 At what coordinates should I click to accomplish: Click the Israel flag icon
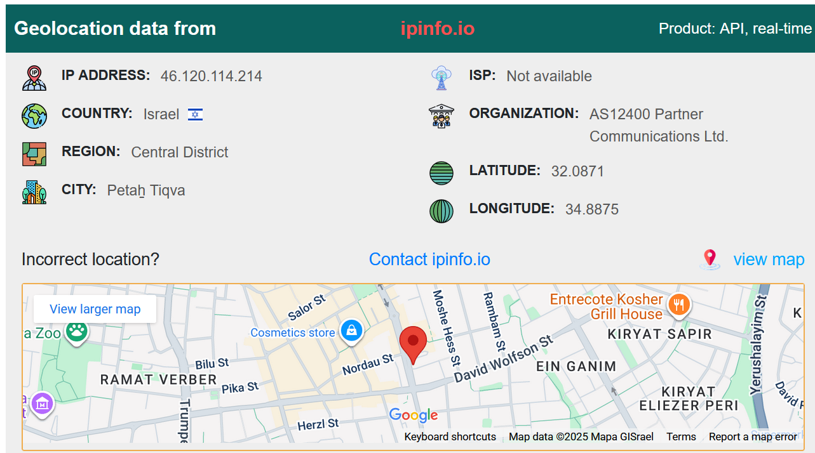point(195,115)
